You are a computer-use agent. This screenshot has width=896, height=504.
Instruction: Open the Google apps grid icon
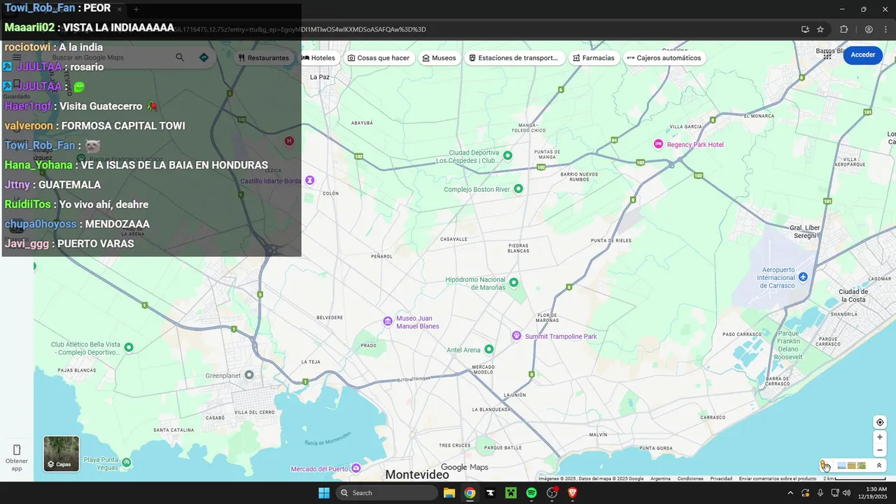(827, 55)
